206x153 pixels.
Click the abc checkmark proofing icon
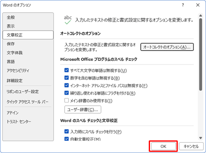click(x=68, y=20)
